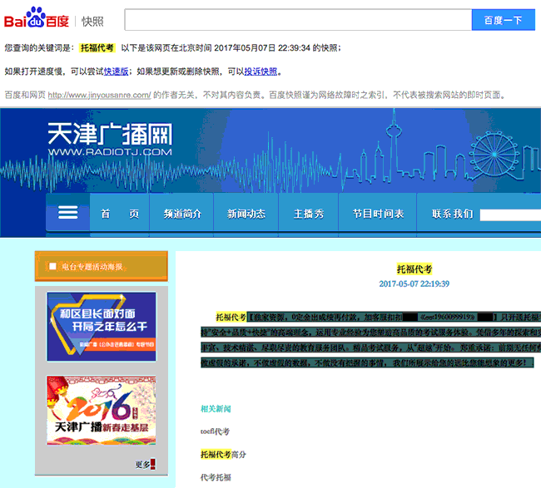The height and width of the screenshot is (488, 541).
Task: Click the Tianjin Radio site logo
Action: [110, 139]
